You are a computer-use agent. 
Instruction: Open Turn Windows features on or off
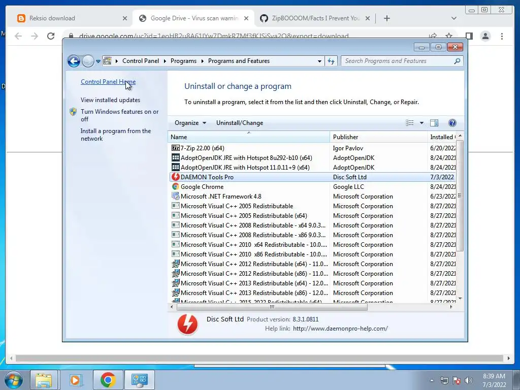click(120, 115)
